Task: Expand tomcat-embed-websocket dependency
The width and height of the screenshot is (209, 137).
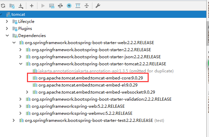Action: (x=27, y=92)
